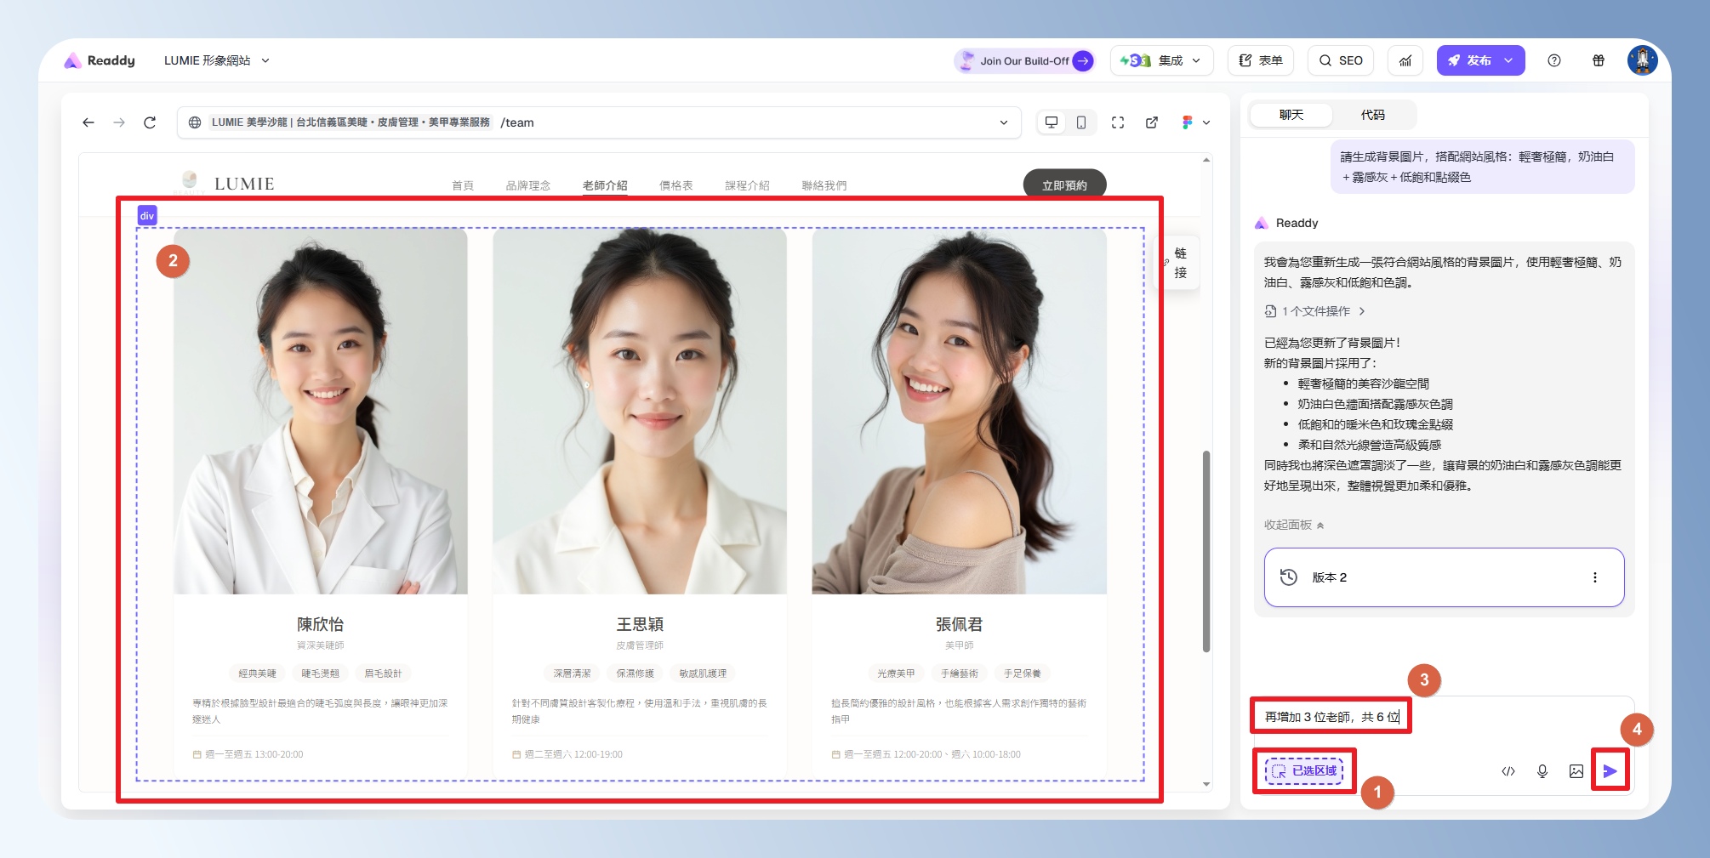Click the microphone voice input icon
1710x858 pixels.
1542,771
